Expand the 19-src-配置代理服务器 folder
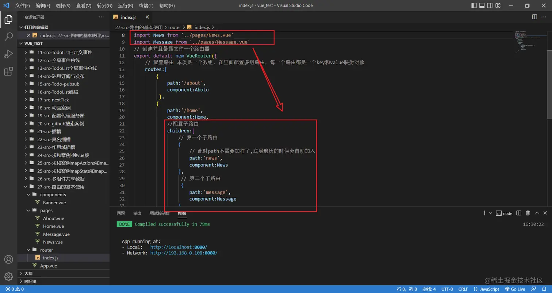Image resolution: width=552 pixels, height=293 pixels. pos(64,115)
